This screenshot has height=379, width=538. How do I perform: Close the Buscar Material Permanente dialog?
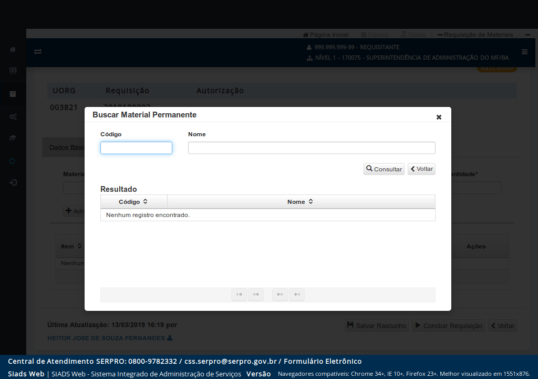point(439,117)
